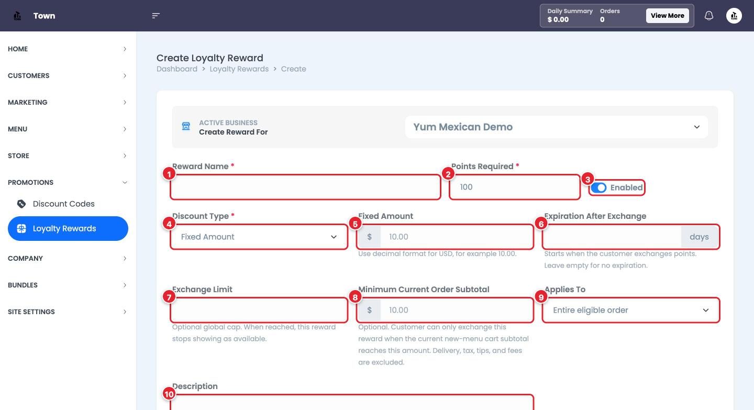
Task: Click the Daily Summary $ 0.00 value
Action: pyautogui.click(x=558, y=20)
